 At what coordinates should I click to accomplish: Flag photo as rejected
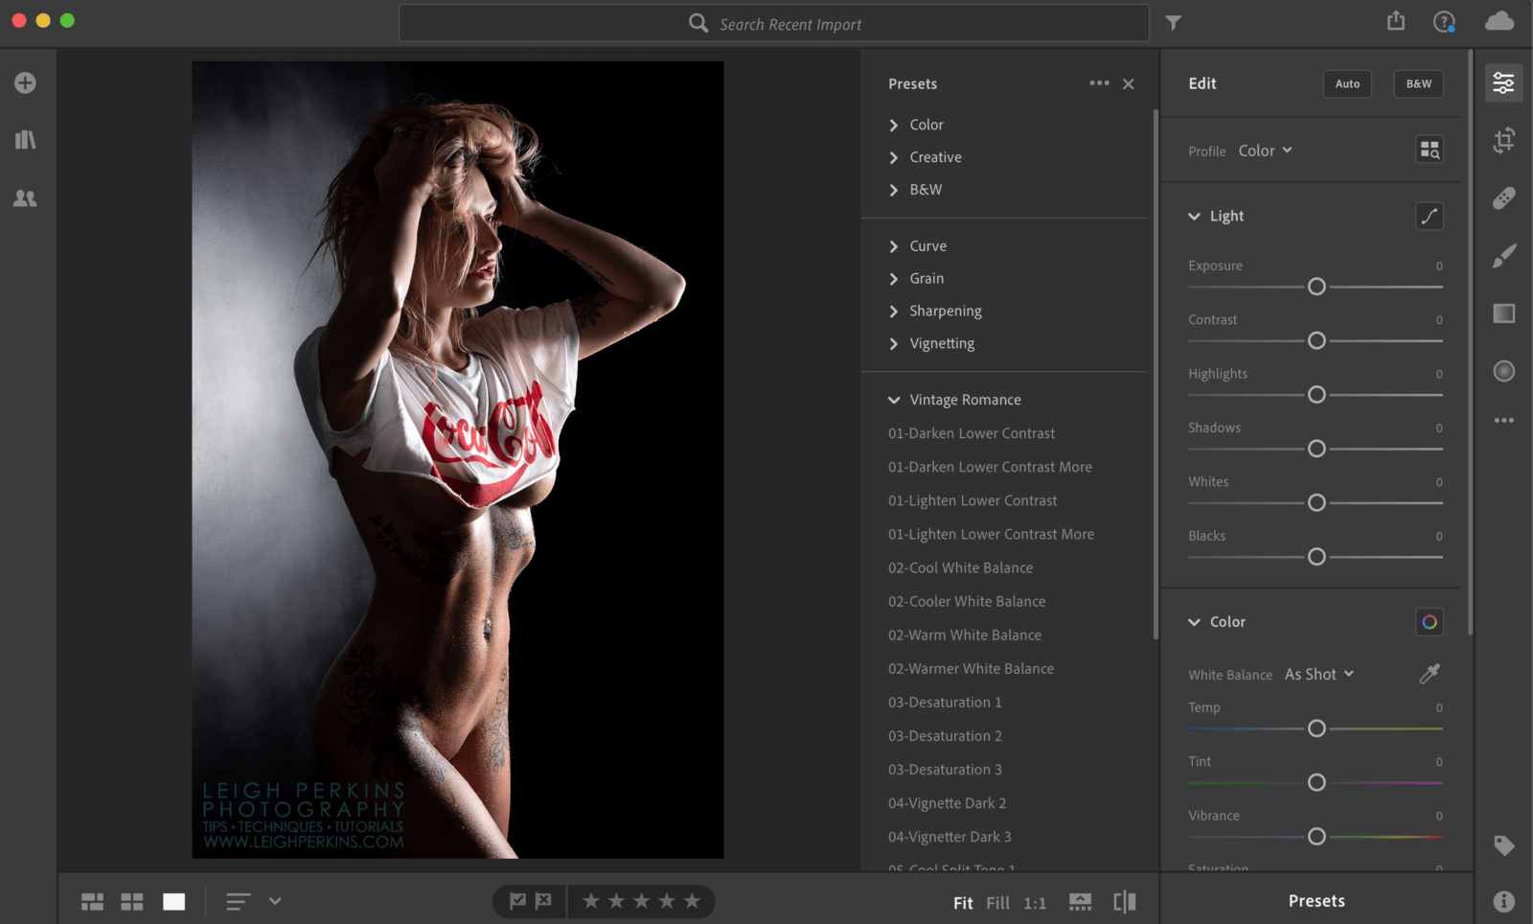[x=543, y=901]
